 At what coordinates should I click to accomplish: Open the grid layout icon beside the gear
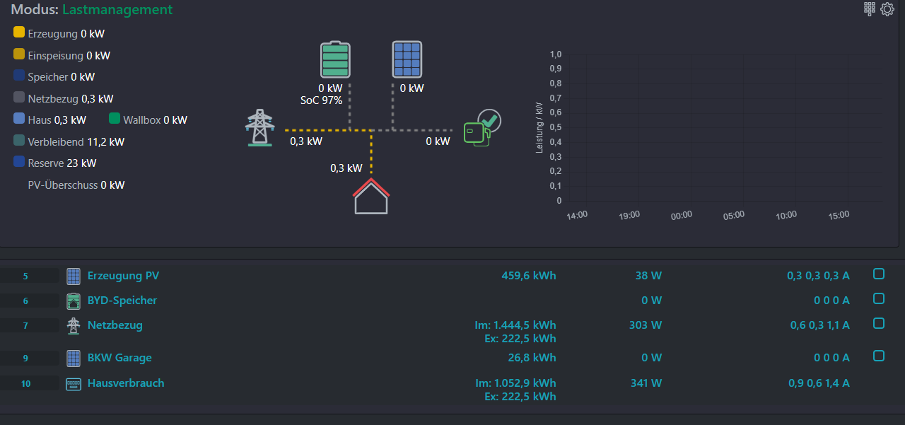pos(870,8)
